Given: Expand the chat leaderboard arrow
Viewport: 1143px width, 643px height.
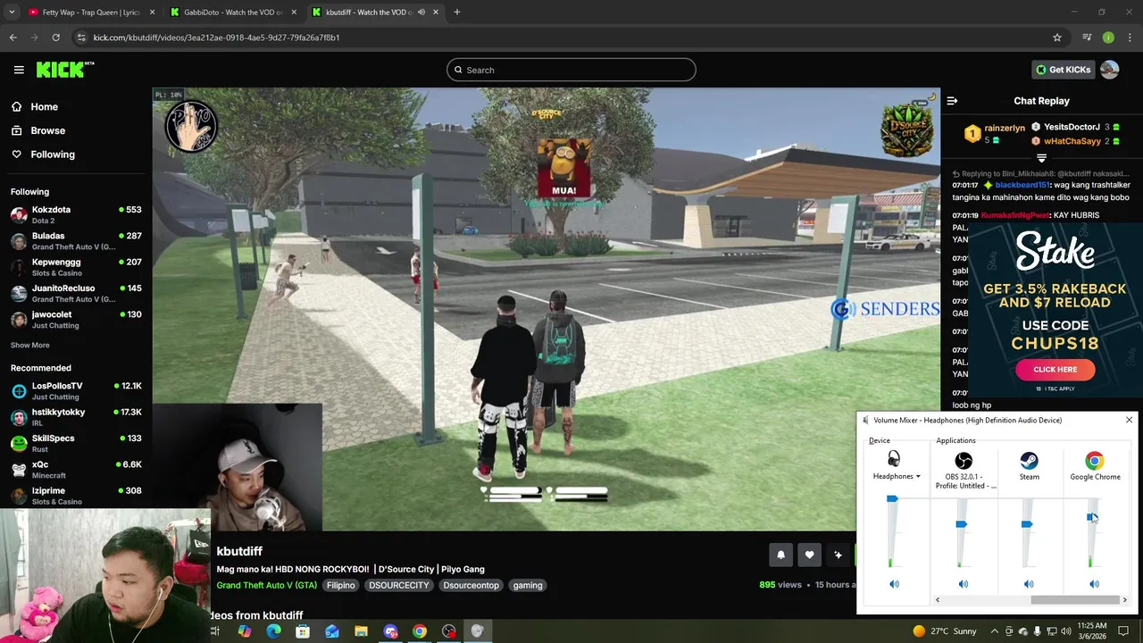Looking at the screenshot, I should tap(1041, 158).
